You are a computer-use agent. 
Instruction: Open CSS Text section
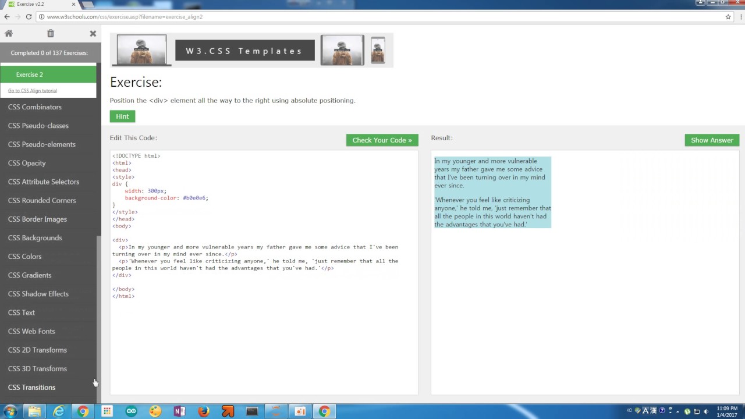pos(22,313)
